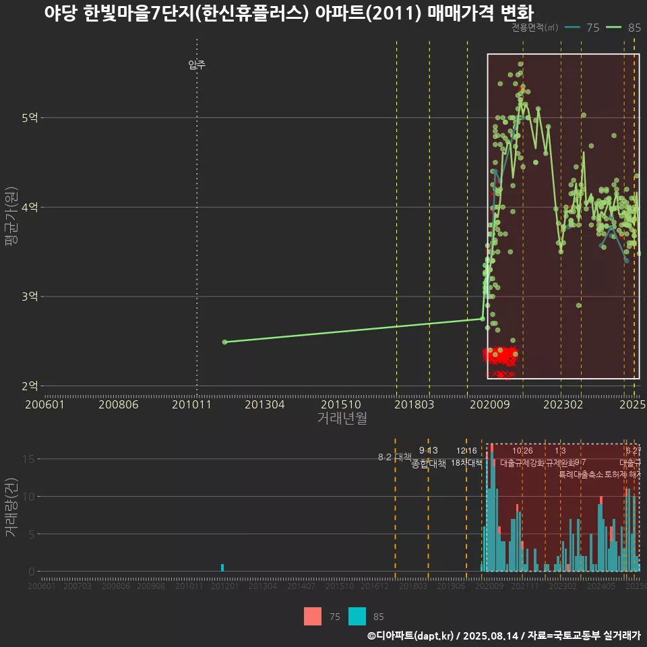Click the '85' label in the price legend
The image size is (647, 647).
[x=635, y=28]
